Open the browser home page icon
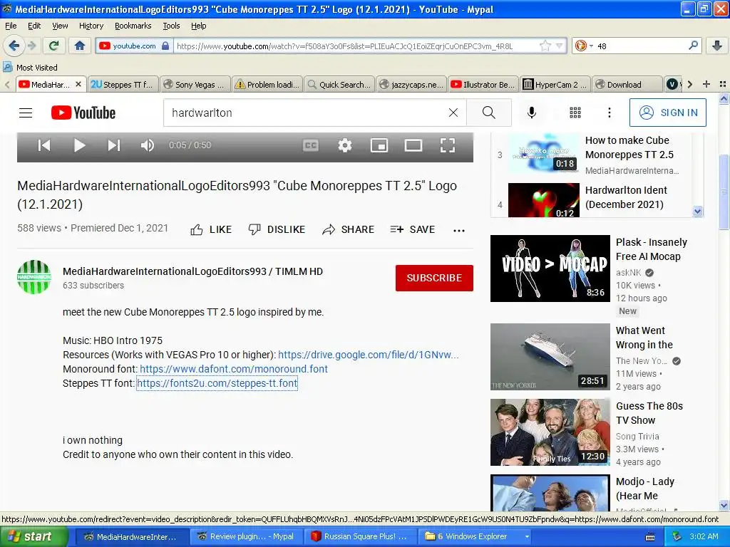The width and height of the screenshot is (730, 547). (80, 46)
